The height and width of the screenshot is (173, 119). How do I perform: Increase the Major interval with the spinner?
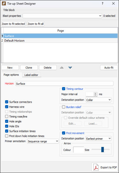95,93
